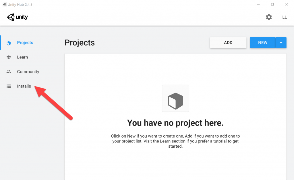Click the Unity Hub title bar icon
The image size is (294, 180).
(x=5, y=5)
